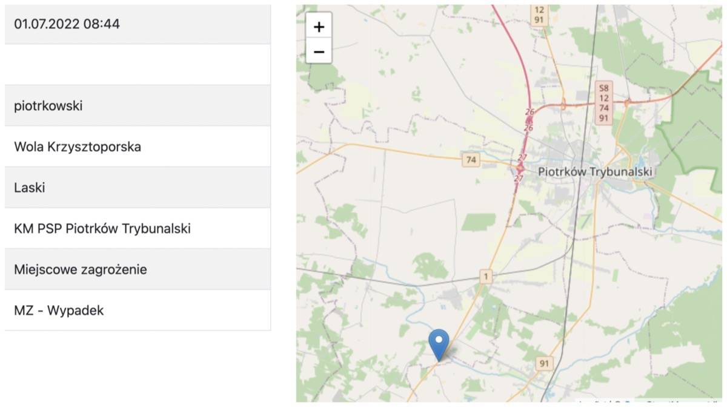Click the 12 91 road shield at top
The height and width of the screenshot is (408, 727).
pyautogui.click(x=539, y=15)
